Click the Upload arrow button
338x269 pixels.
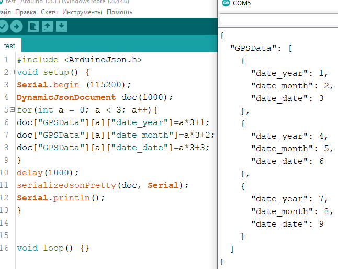(x=16, y=27)
